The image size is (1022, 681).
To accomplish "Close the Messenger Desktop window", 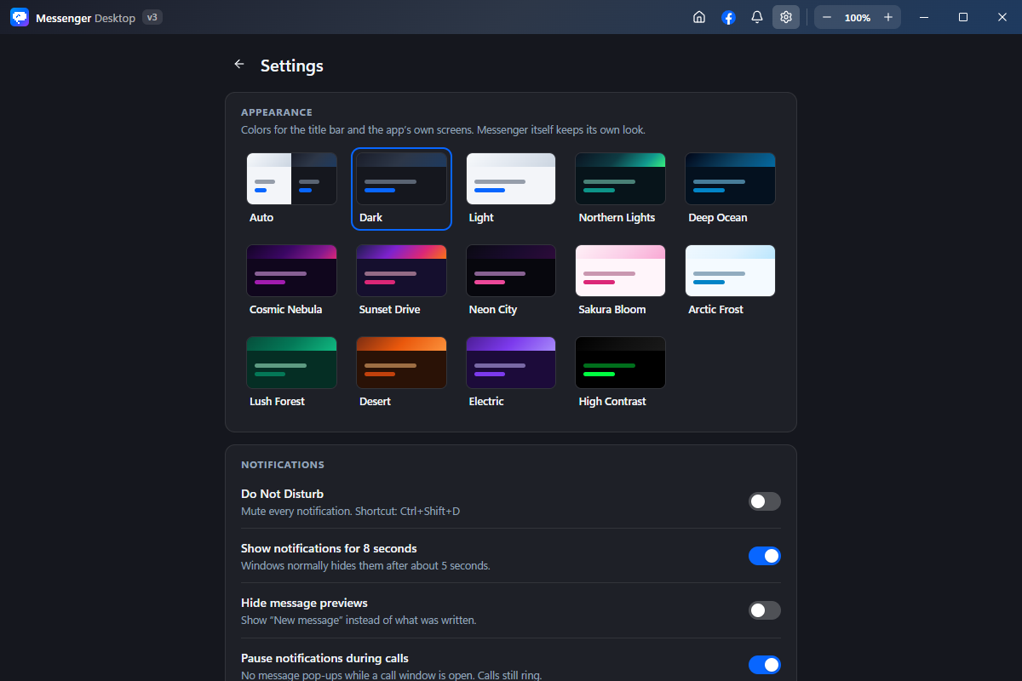I will 1002,17.
